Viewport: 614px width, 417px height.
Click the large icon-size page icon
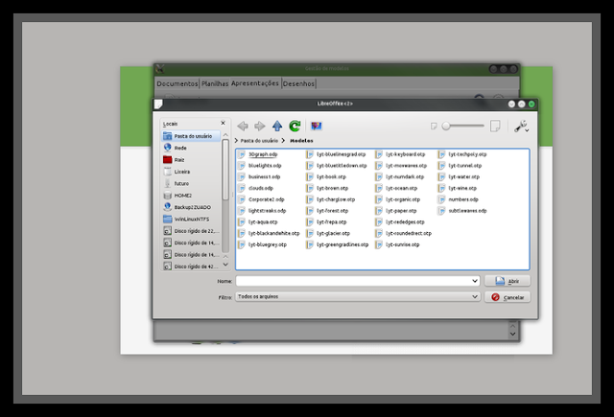(495, 126)
